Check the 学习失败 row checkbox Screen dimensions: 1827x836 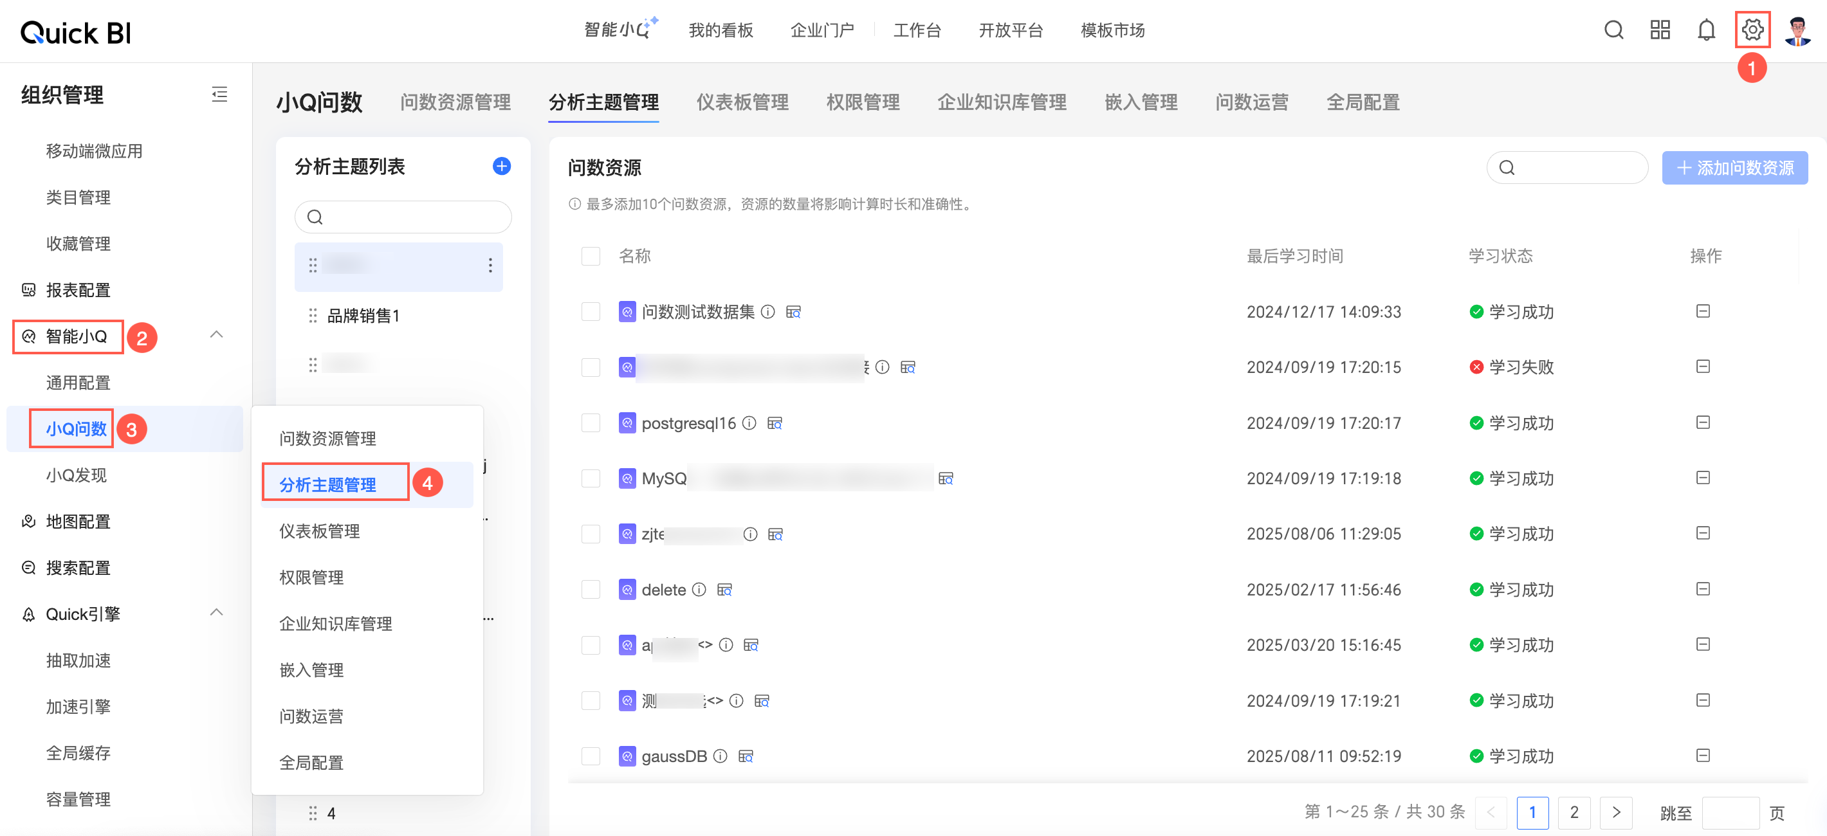pyautogui.click(x=590, y=367)
